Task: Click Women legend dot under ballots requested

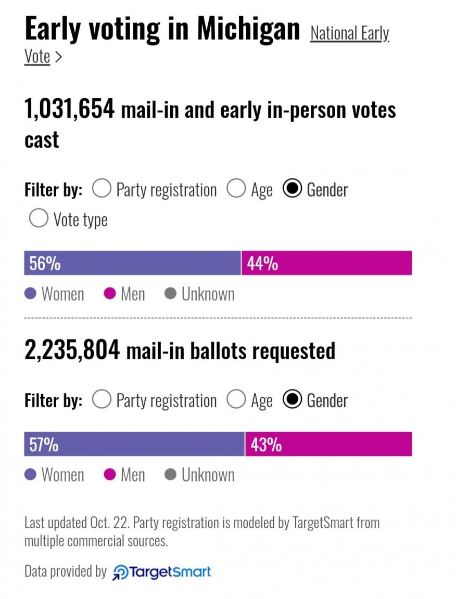Action: coord(30,475)
